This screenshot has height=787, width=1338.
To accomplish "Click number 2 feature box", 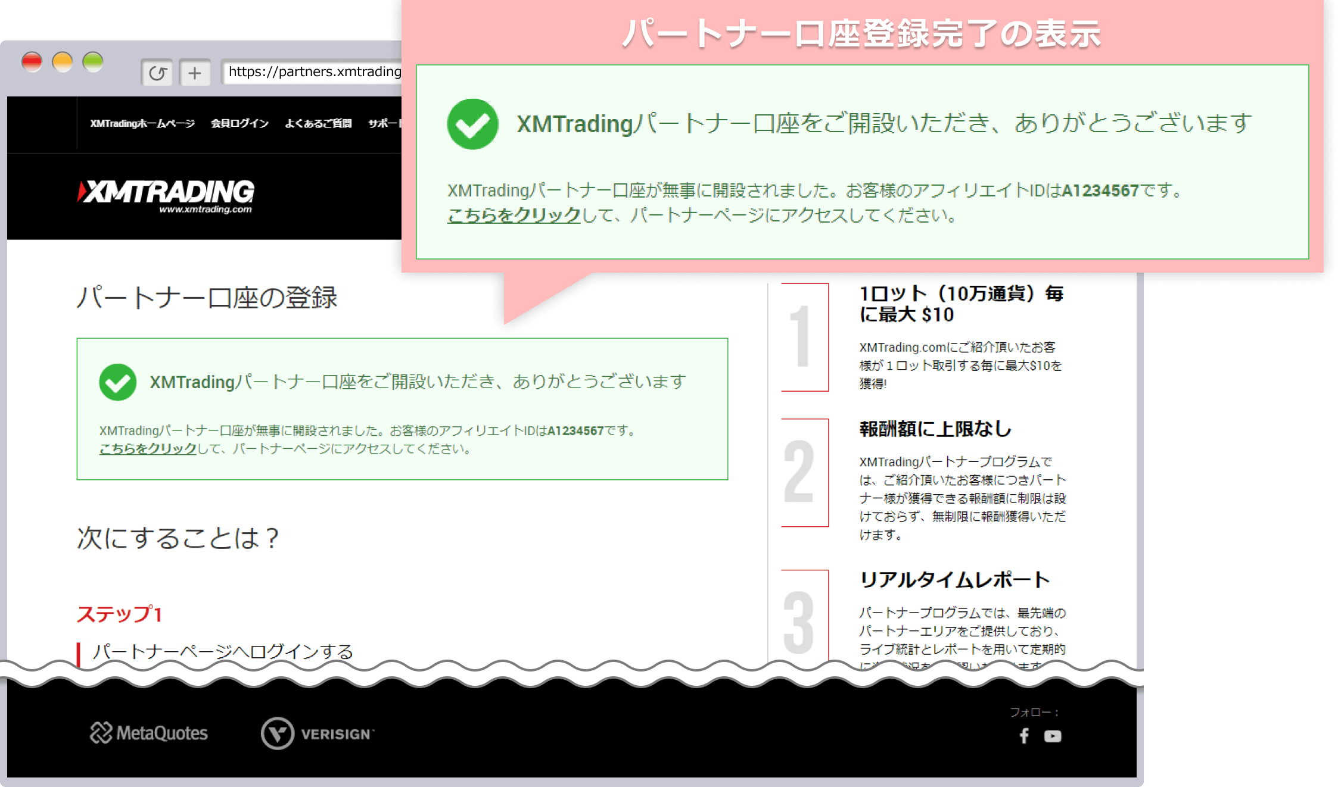I will 805,472.
